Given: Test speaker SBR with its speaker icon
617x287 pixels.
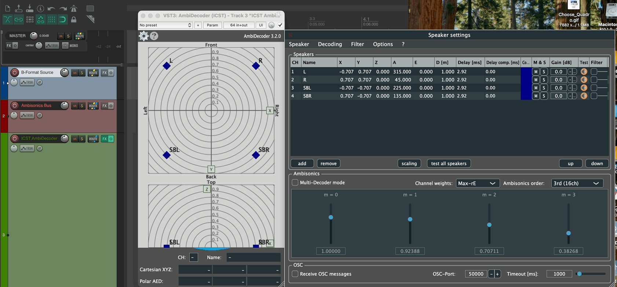Looking at the screenshot, I should point(584,96).
